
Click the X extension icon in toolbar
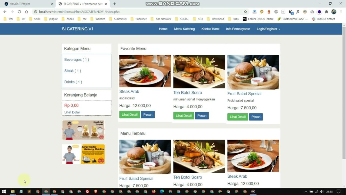coord(298,12)
